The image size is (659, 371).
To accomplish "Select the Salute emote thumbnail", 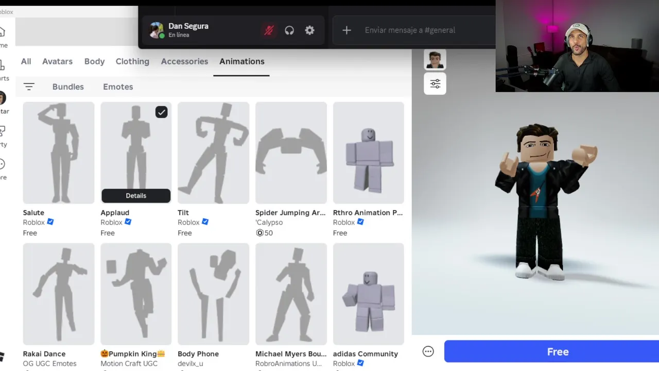I will [59, 153].
